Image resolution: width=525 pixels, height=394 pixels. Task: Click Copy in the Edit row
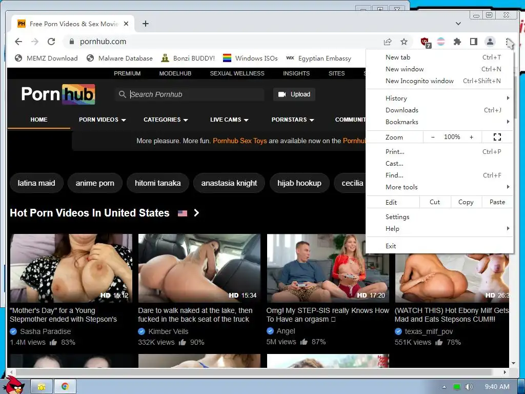coord(466,202)
